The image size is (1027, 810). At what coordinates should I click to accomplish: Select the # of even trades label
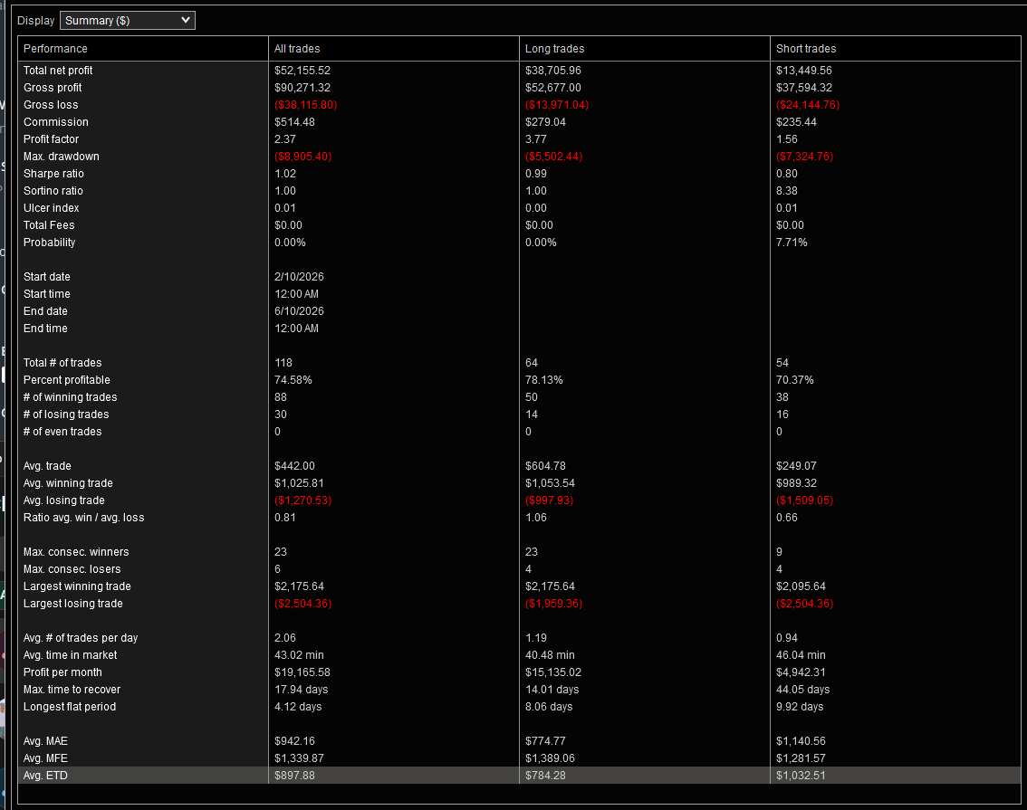(x=62, y=431)
